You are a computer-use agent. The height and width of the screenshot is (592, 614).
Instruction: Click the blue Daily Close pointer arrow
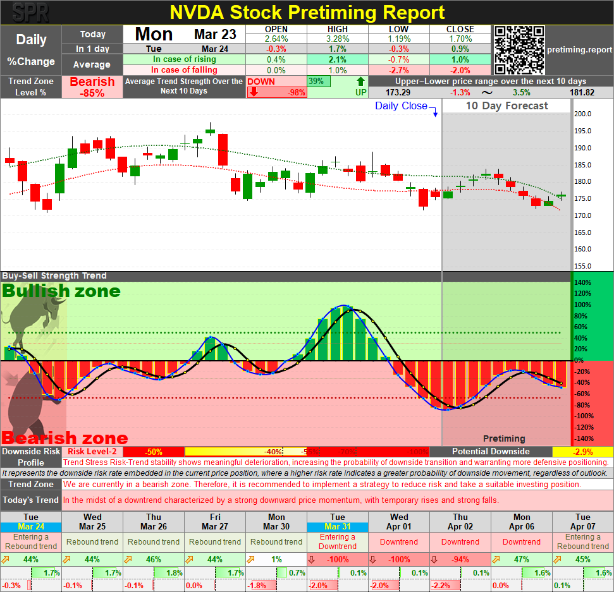434,112
